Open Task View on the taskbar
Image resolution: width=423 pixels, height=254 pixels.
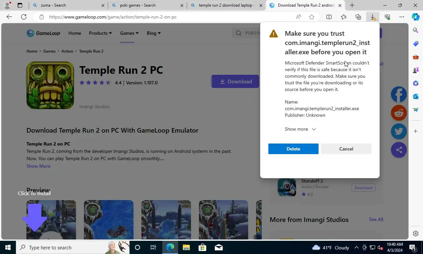click(x=153, y=247)
